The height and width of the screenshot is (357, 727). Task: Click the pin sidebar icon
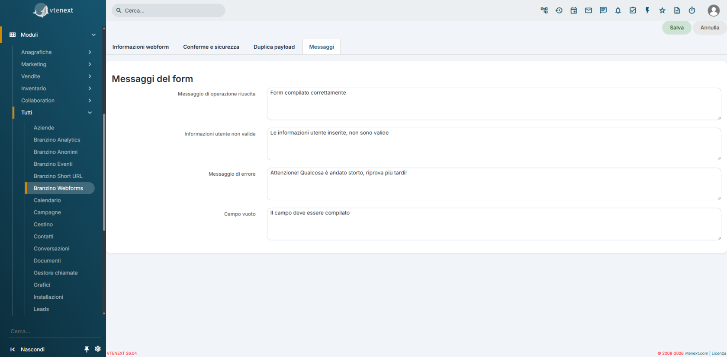(87, 349)
